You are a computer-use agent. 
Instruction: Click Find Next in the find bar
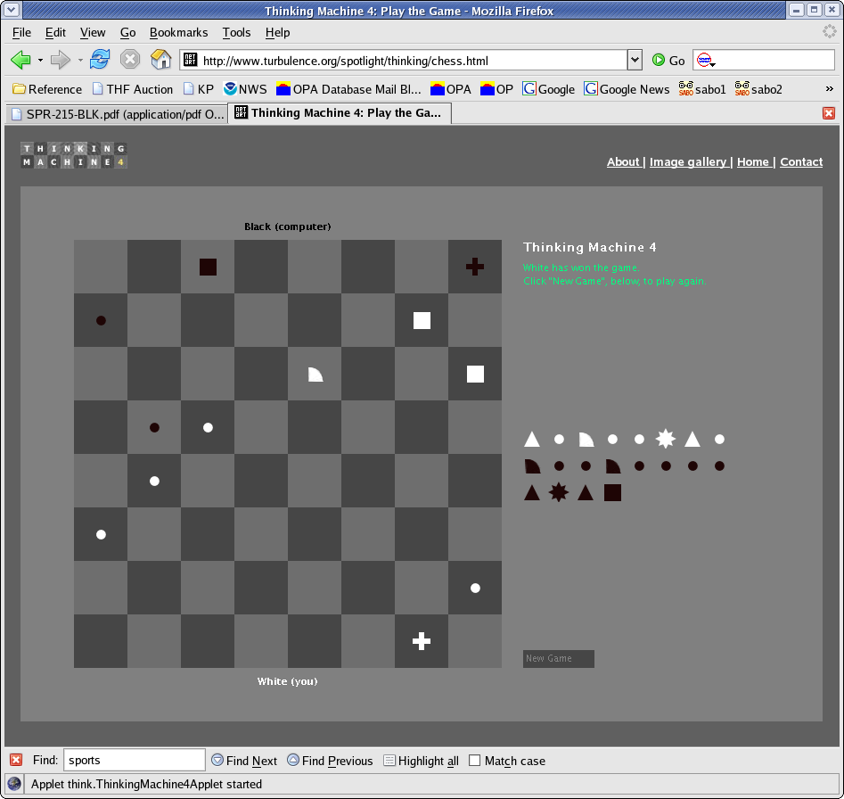[244, 761]
